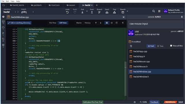Screen dimensions: 185x104
Task: Switch to Diff View
Action: (63, 23)
